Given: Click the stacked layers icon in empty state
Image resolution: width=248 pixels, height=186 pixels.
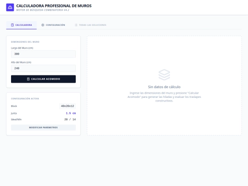Looking at the screenshot, I should tap(164, 75).
